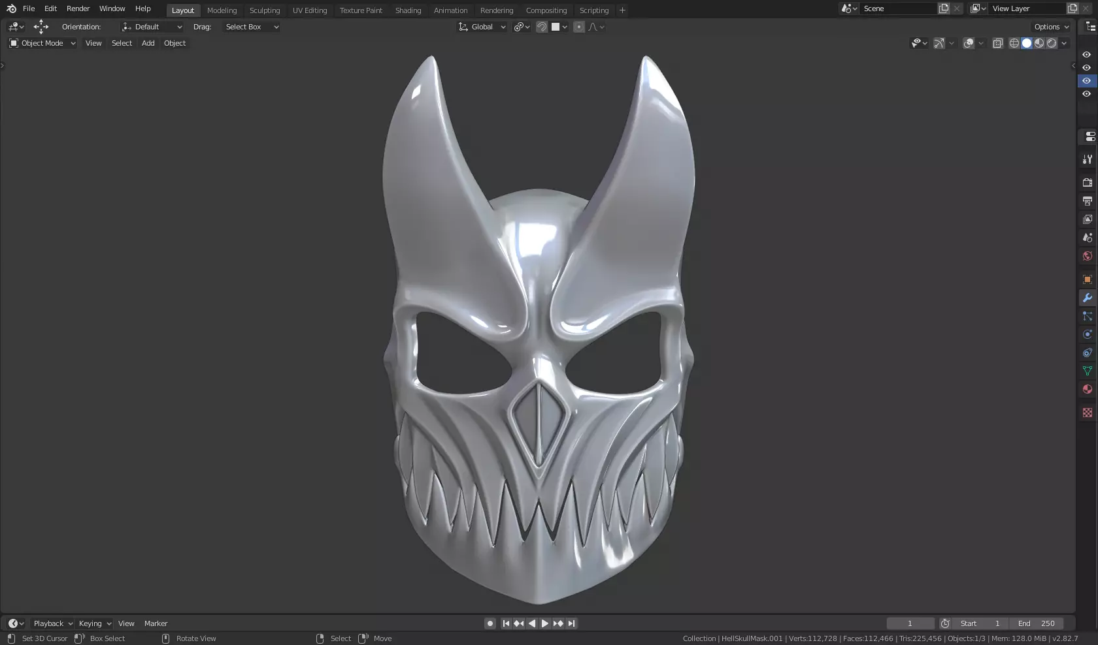Open the Physics properties tab
Viewport: 1098px width, 645px height.
tap(1088, 334)
